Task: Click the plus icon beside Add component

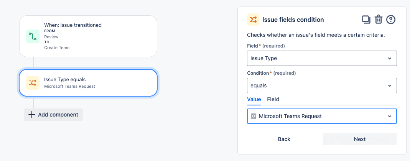Action: [31, 115]
